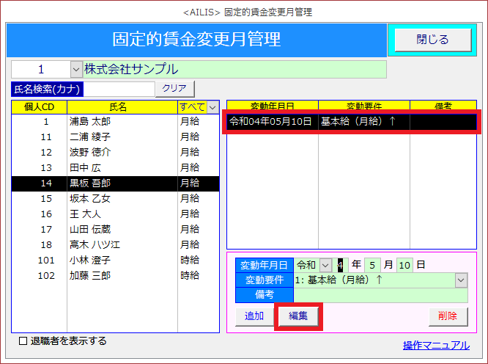Open the 令和 era dropdown

(325, 265)
